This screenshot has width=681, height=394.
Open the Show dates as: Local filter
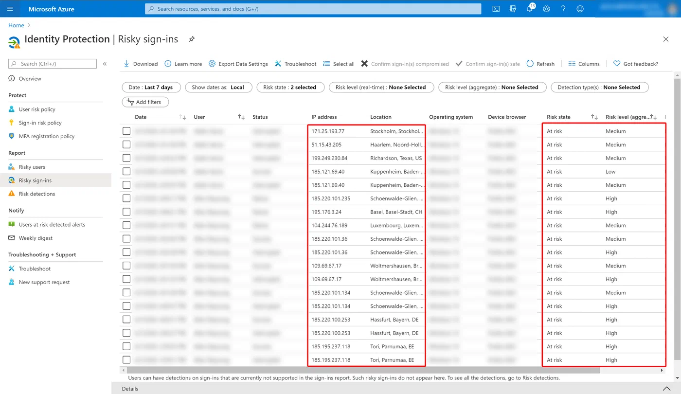(x=218, y=88)
